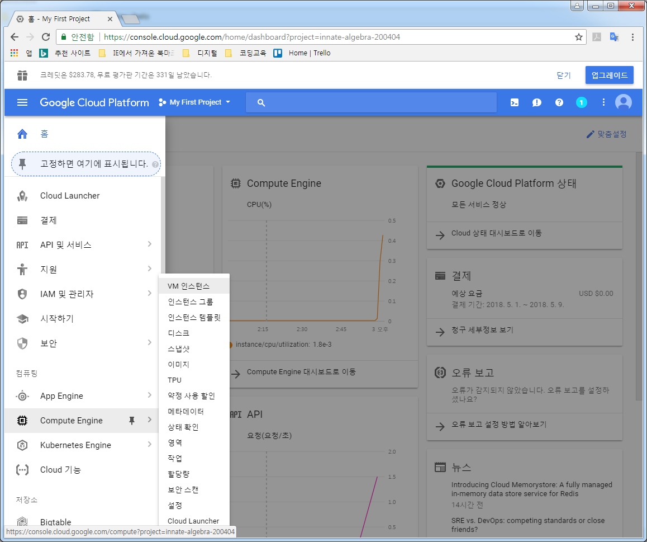This screenshot has height=542, width=647.
Task: Select VM 인스턴스 in submenu
Action: (194, 286)
